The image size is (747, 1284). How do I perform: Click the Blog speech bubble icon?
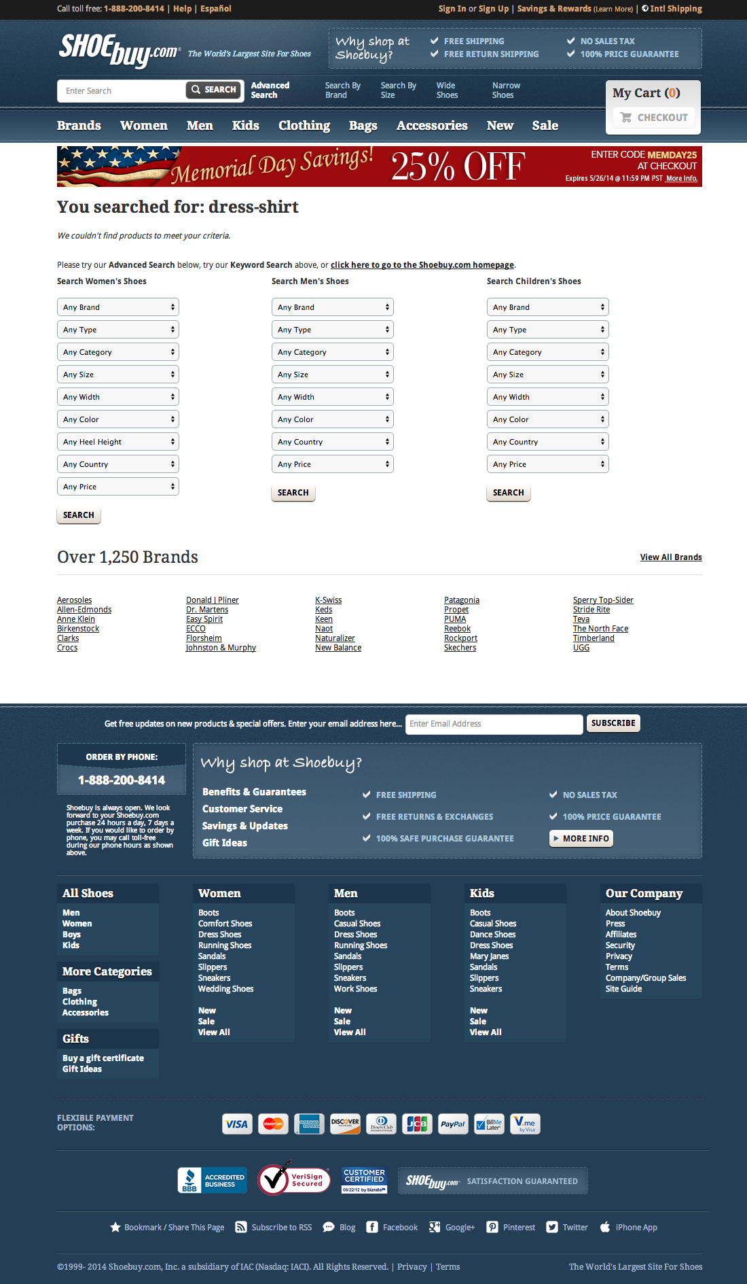tap(329, 1227)
